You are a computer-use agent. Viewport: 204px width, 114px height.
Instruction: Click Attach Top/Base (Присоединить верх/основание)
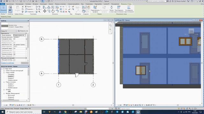(x=119, y=9)
